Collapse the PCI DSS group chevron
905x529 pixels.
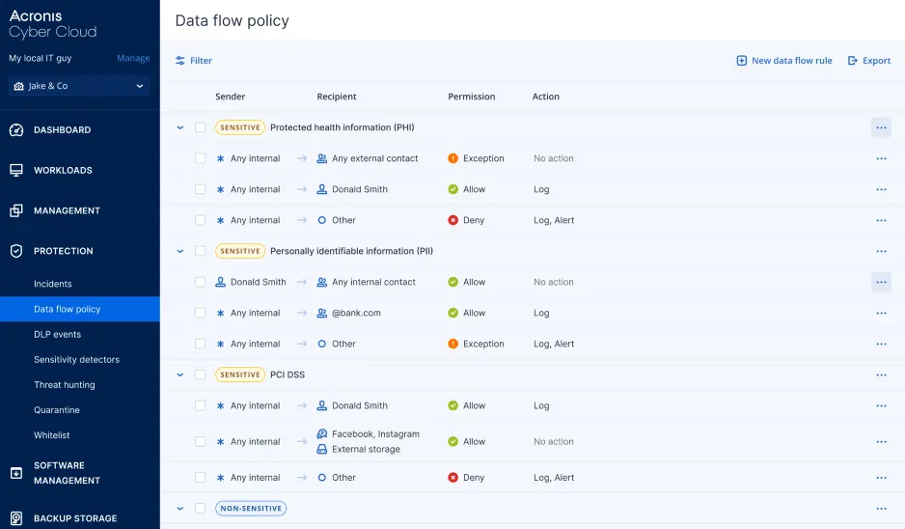click(180, 375)
